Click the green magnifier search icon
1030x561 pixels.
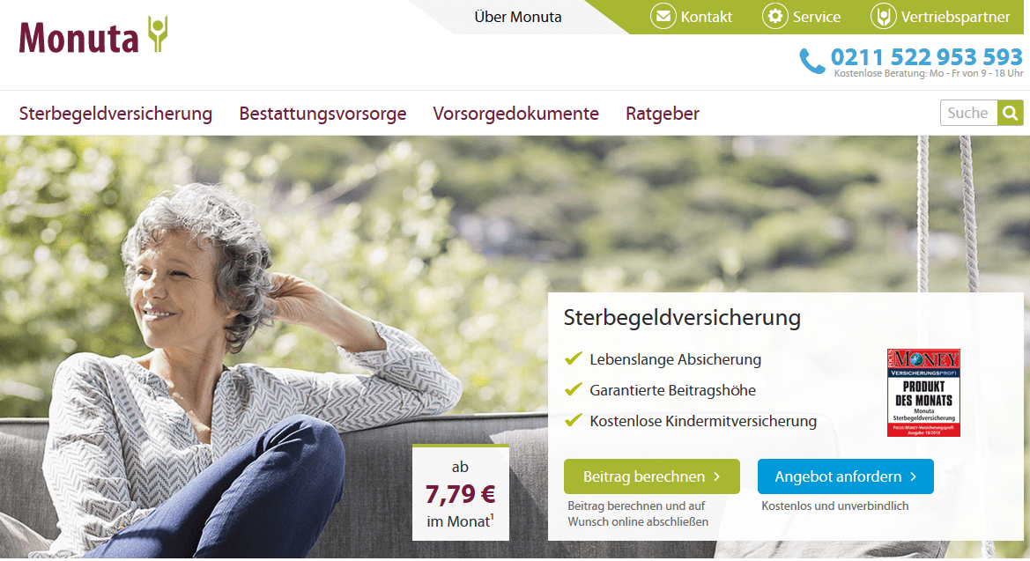coord(1011,113)
